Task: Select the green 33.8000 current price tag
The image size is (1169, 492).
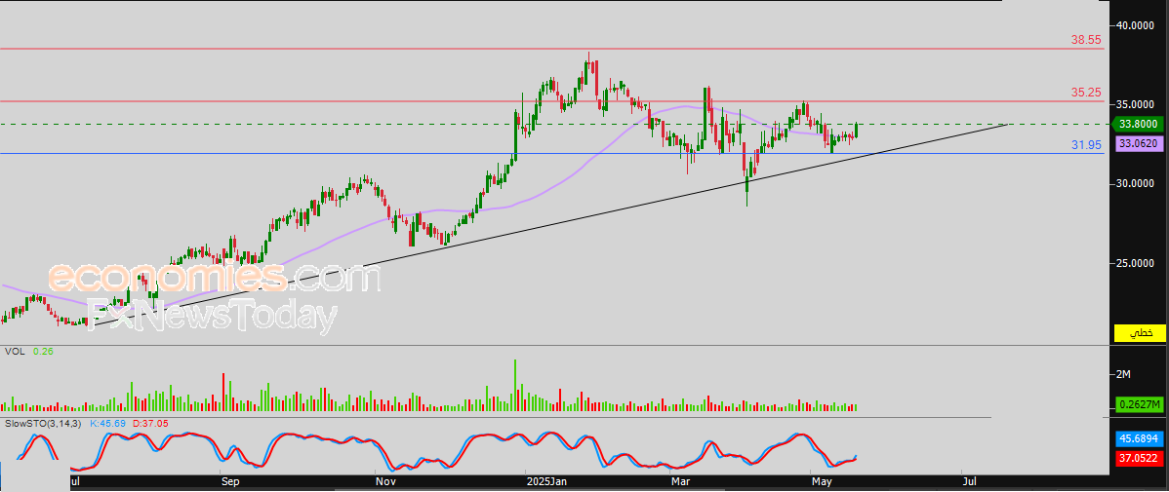Action: click(x=1138, y=125)
